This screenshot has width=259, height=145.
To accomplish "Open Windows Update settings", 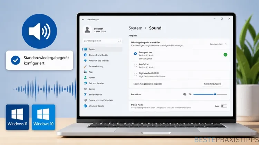I will coord(96,106).
